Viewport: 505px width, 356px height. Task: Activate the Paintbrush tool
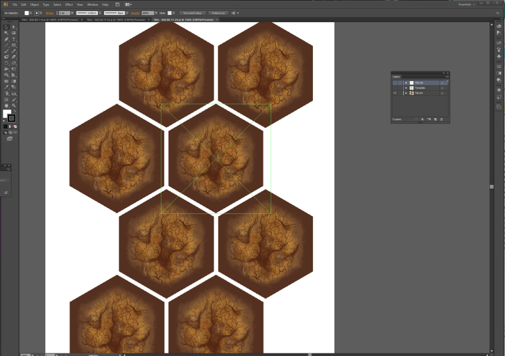pos(6,51)
